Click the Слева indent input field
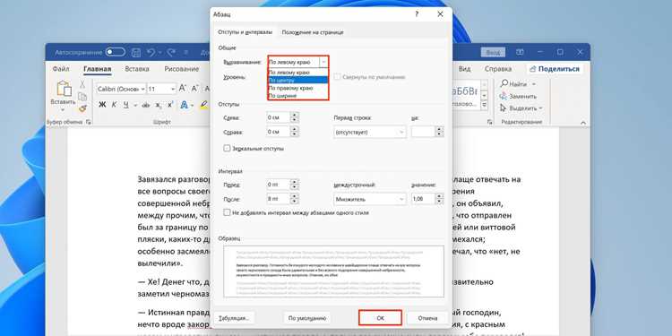Screen dimensions: 672x336 pyautogui.click(x=278, y=118)
